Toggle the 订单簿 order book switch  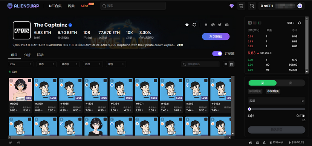pos(217,54)
